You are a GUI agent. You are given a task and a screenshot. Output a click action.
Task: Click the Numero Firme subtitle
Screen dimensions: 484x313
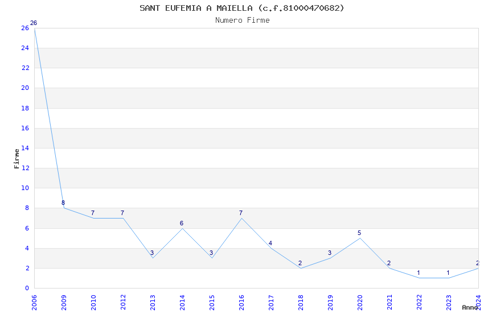(x=243, y=20)
